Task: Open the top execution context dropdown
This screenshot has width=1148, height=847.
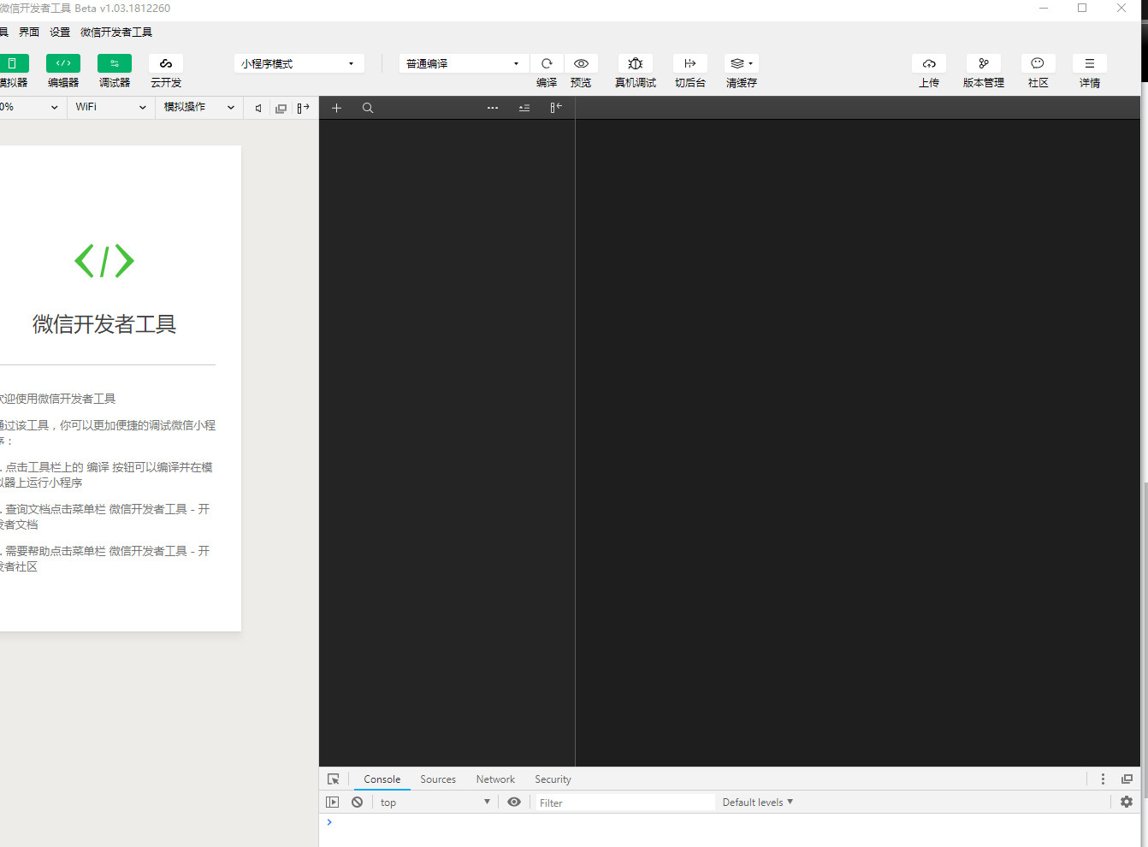Action: click(435, 803)
